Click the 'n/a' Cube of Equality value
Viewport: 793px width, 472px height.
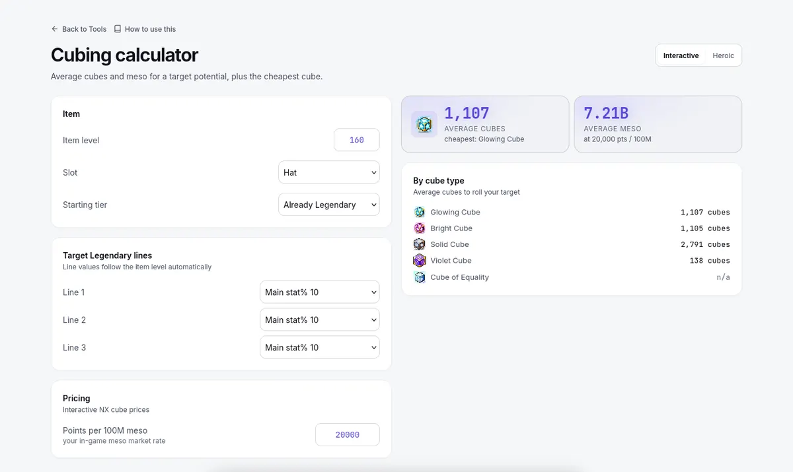click(x=724, y=277)
